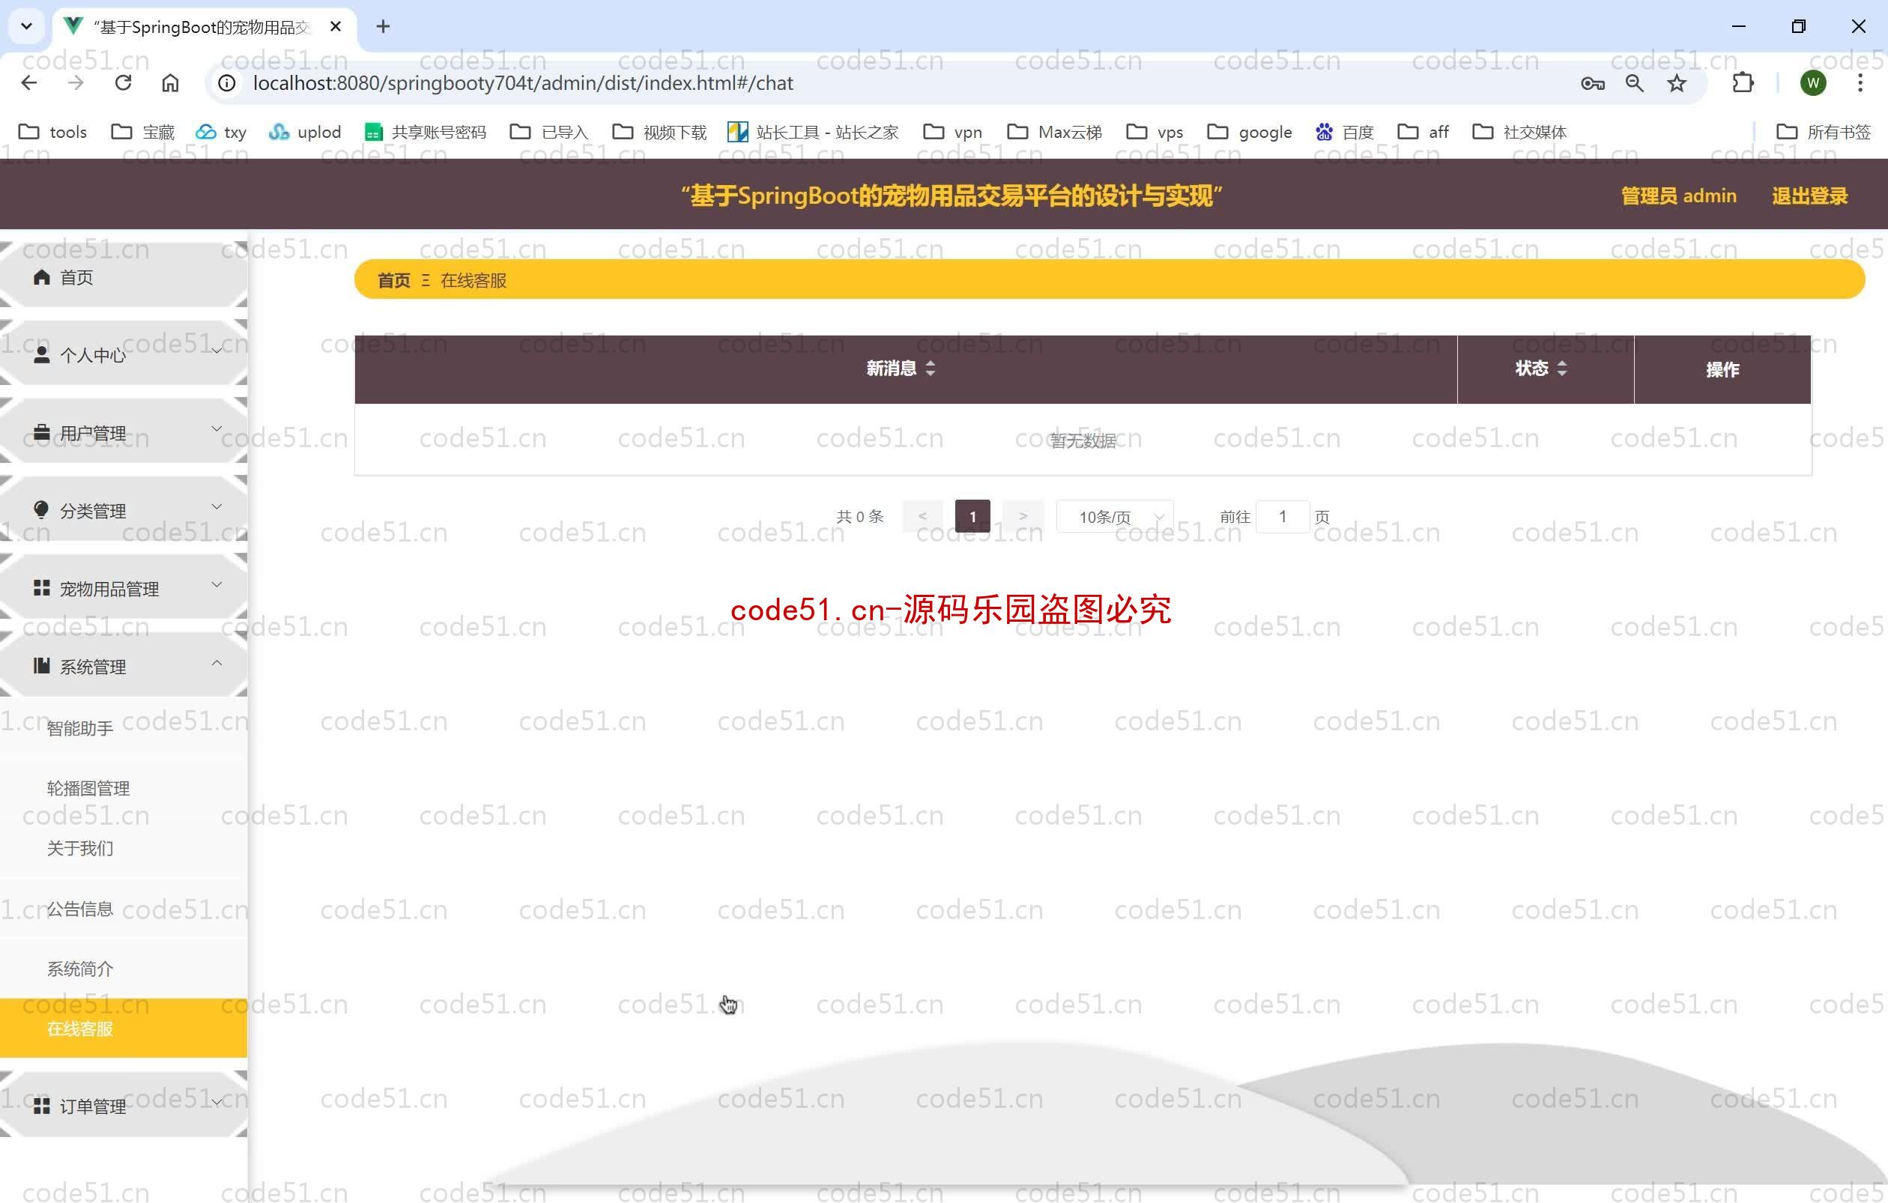Image resolution: width=1888 pixels, height=1203 pixels.
Task: Select the 在线客服 submenu item
Action: 124,1028
